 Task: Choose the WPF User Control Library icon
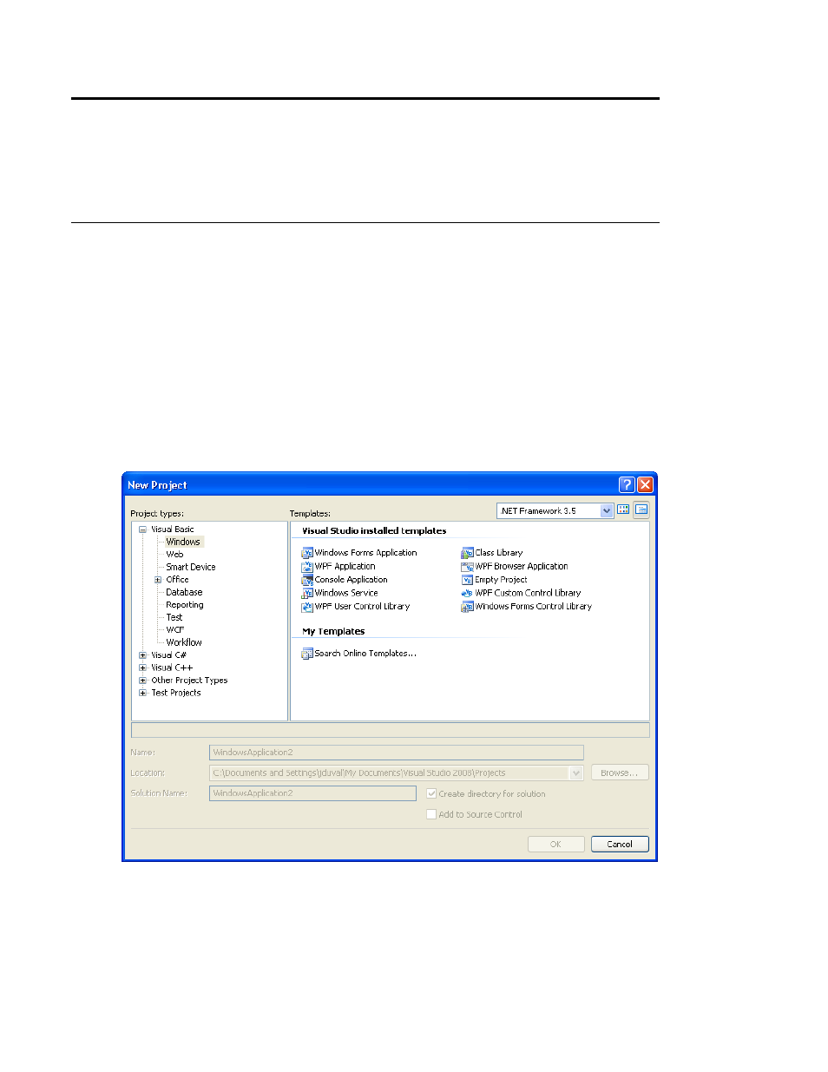(307, 607)
